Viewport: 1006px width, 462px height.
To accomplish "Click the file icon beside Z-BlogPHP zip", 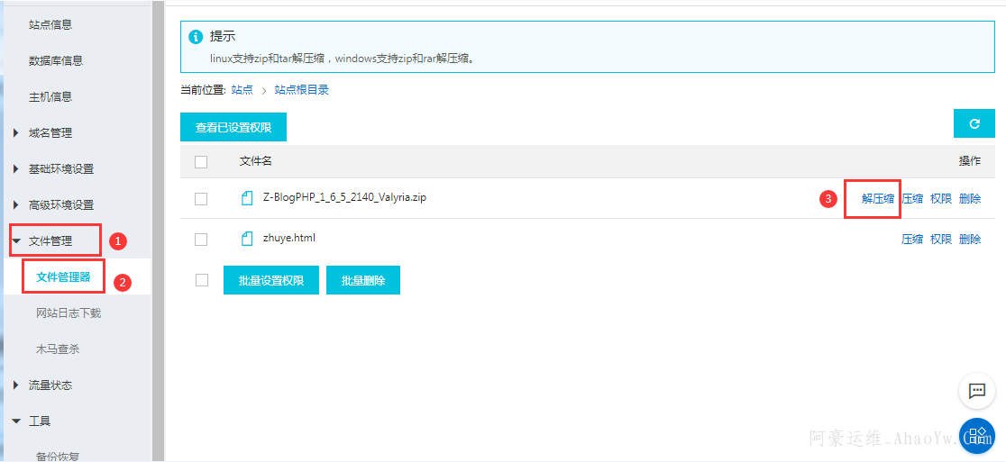I will pyautogui.click(x=247, y=198).
